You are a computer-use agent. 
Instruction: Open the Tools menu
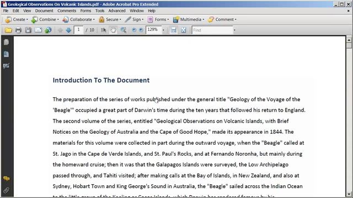coord(100,11)
